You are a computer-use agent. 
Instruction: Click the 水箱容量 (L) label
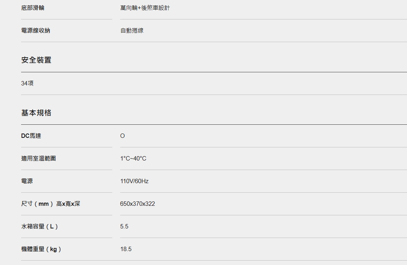coord(39,226)
